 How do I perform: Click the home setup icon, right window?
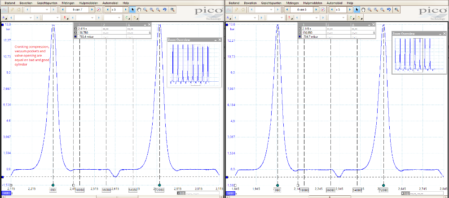point(243,9)
